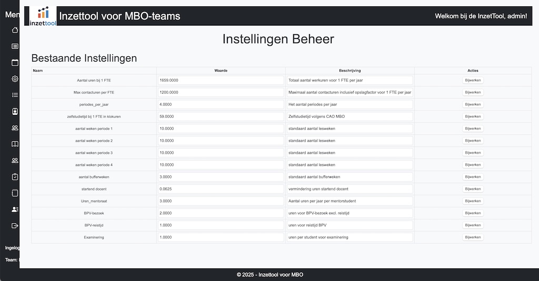
Task: Click the Inzettool logo in the header
Action: coord(43,16)
